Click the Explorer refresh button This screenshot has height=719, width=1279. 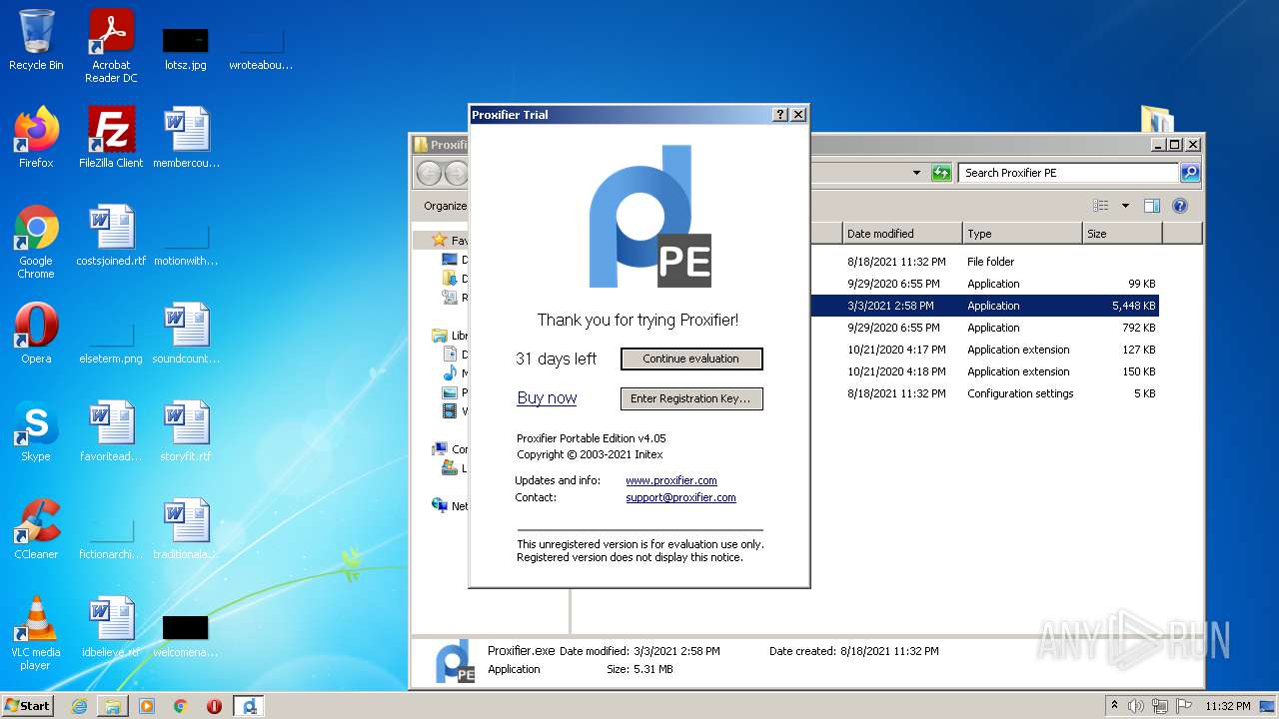(x=941, y=173)
